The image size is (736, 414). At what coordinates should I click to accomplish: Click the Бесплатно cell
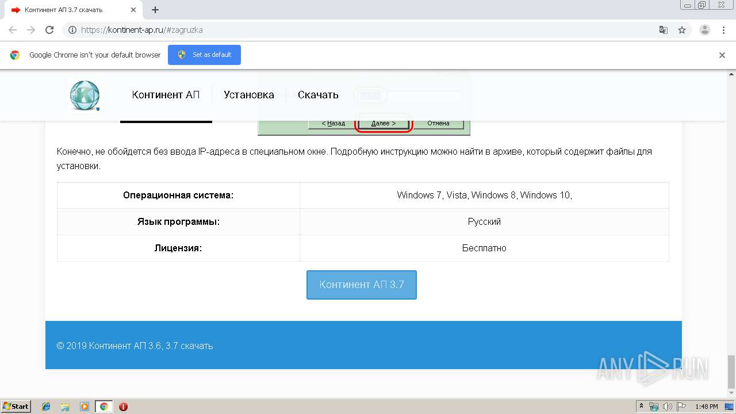[484, 248]
